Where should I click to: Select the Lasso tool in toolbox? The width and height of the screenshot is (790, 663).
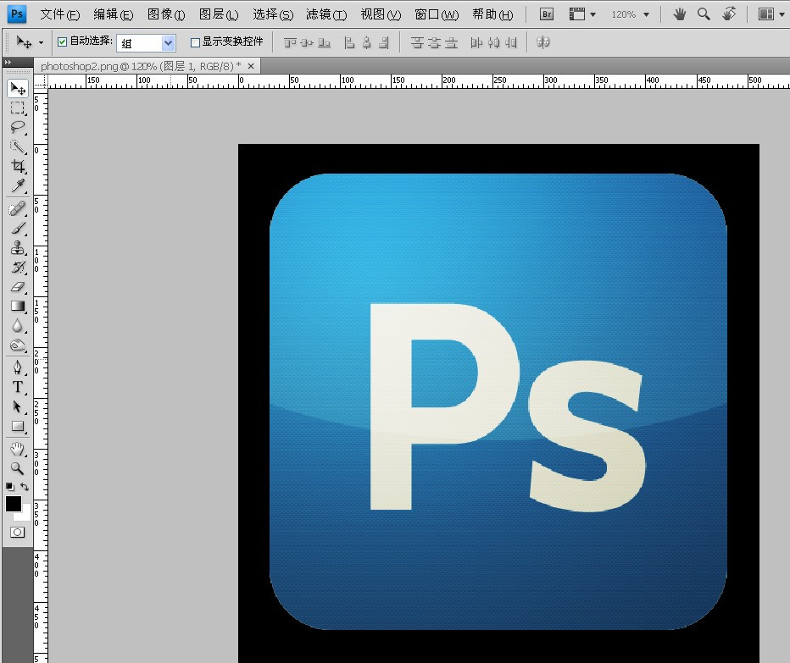click(x=17, y=127)
